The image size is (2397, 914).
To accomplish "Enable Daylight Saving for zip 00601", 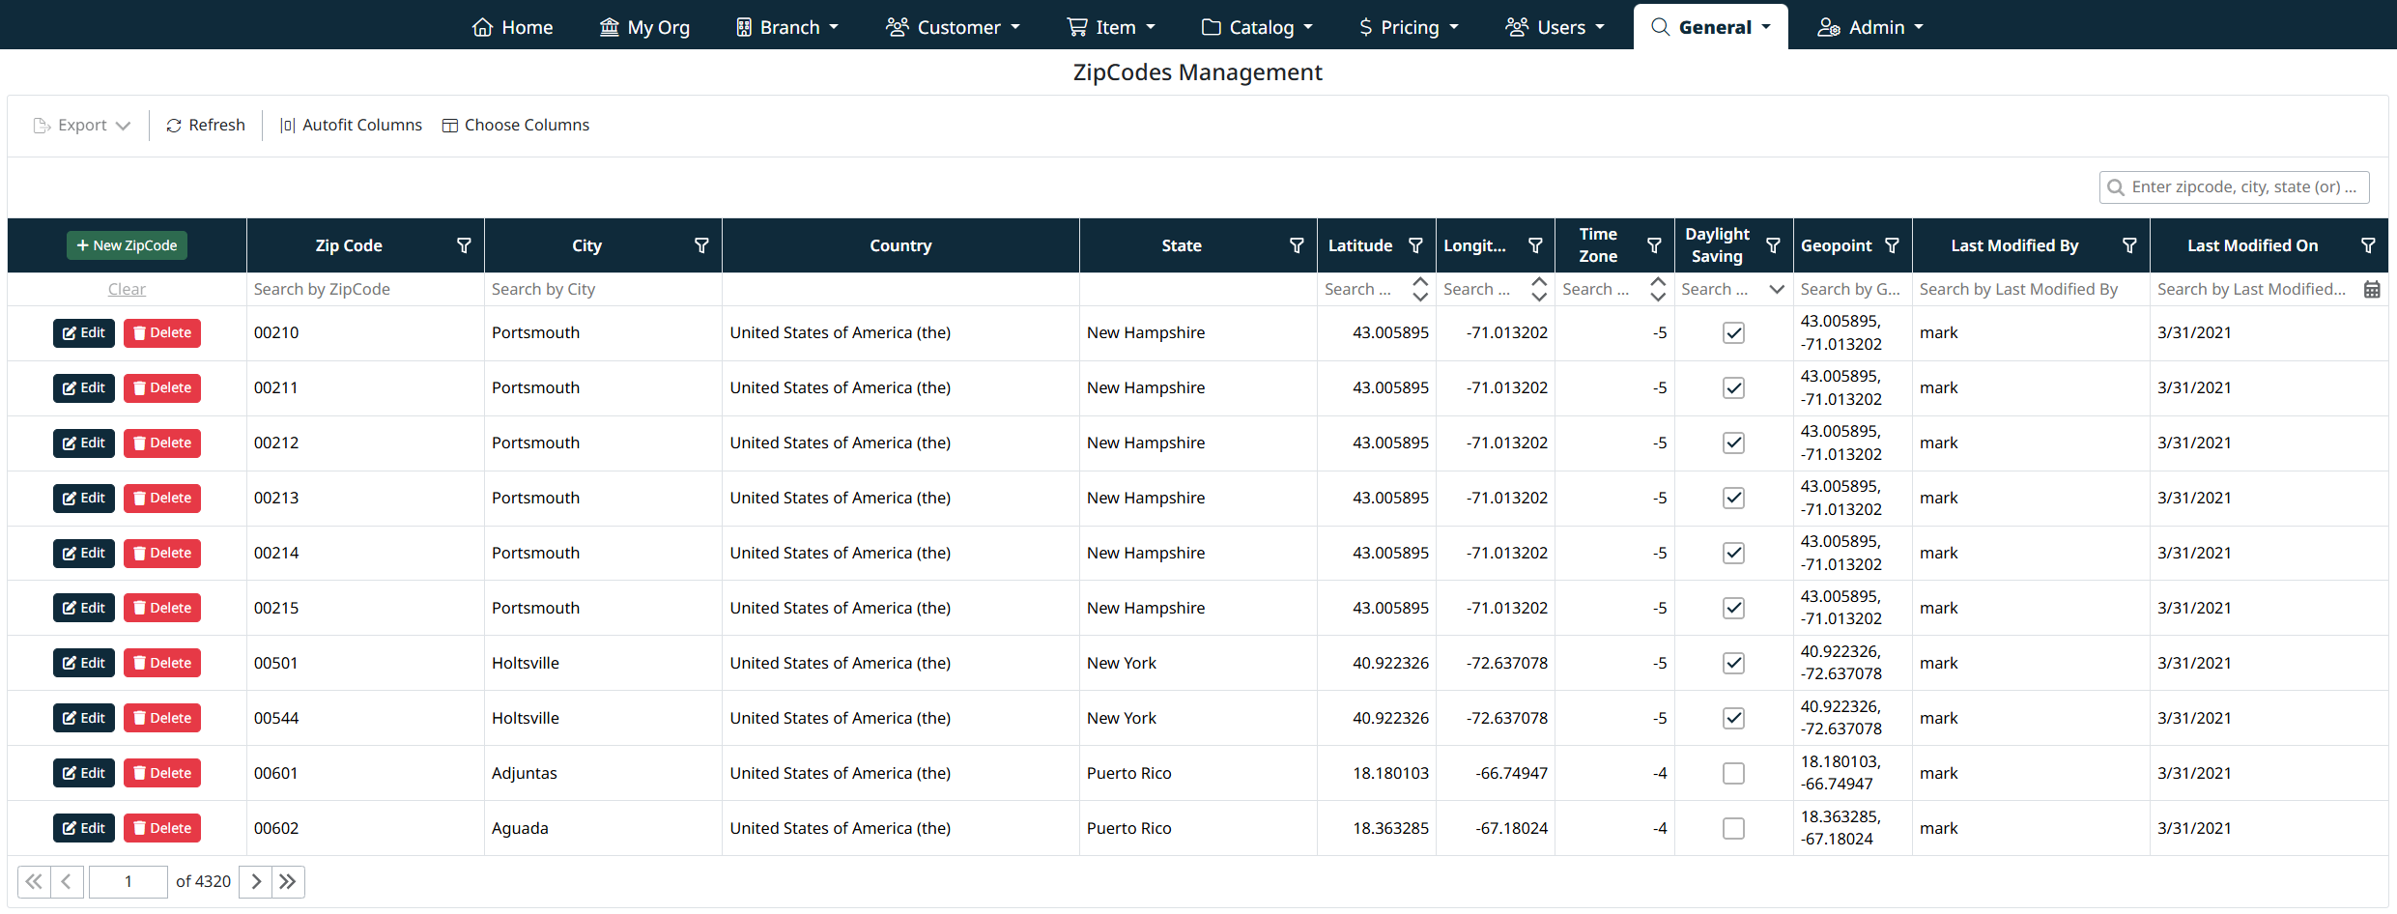I will 1733,774.
